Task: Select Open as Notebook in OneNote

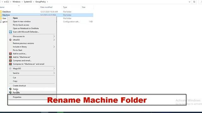Action: point(26,29)
